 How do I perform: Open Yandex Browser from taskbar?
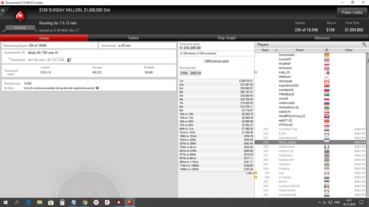96,202
